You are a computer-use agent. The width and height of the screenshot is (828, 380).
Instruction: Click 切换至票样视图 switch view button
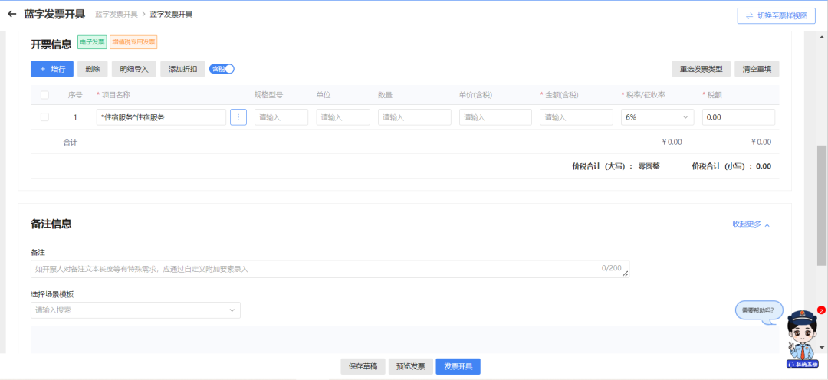(776, 15)
